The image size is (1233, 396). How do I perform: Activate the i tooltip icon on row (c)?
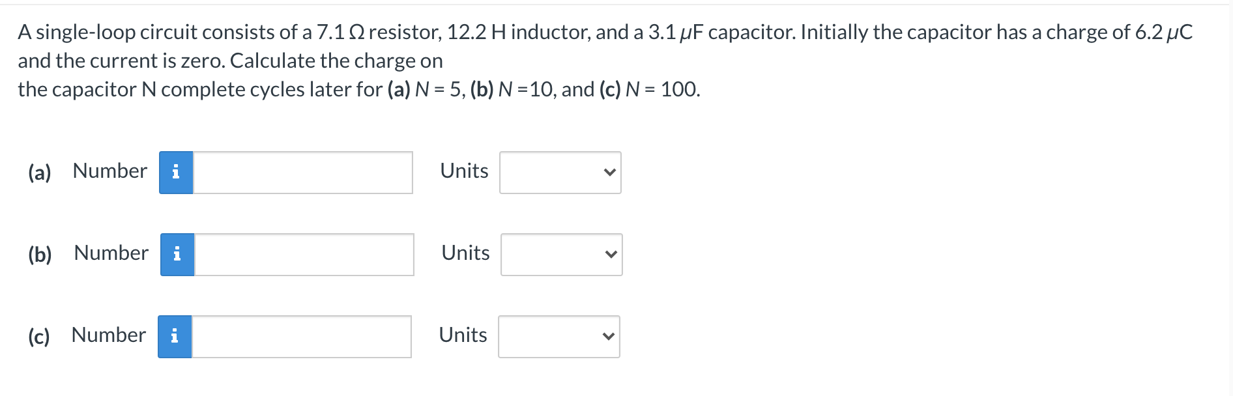175,336
